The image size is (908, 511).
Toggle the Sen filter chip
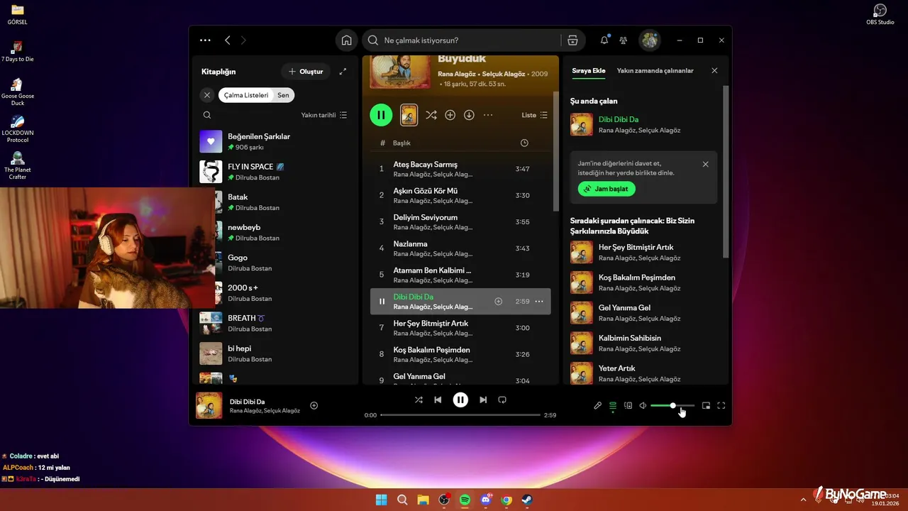click(x=283, y=95)
